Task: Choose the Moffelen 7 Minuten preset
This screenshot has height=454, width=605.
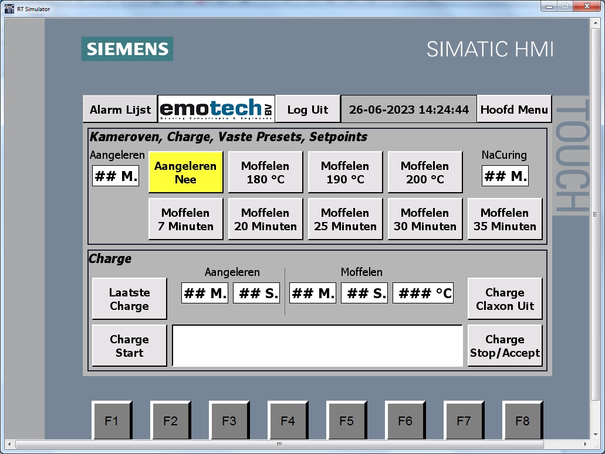Action: 185,219
